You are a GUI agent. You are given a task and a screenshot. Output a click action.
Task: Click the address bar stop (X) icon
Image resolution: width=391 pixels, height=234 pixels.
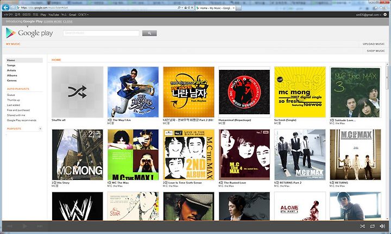(192, 8)
